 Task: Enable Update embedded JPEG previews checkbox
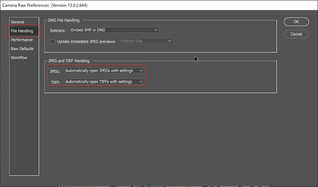click(x=53, y=42)
